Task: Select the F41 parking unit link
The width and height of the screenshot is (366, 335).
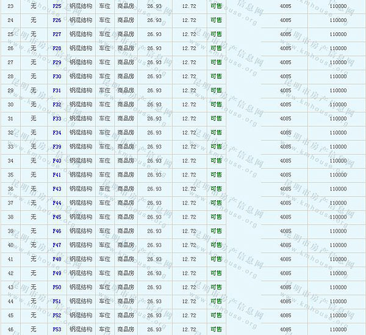Action: tap(57, 175)
